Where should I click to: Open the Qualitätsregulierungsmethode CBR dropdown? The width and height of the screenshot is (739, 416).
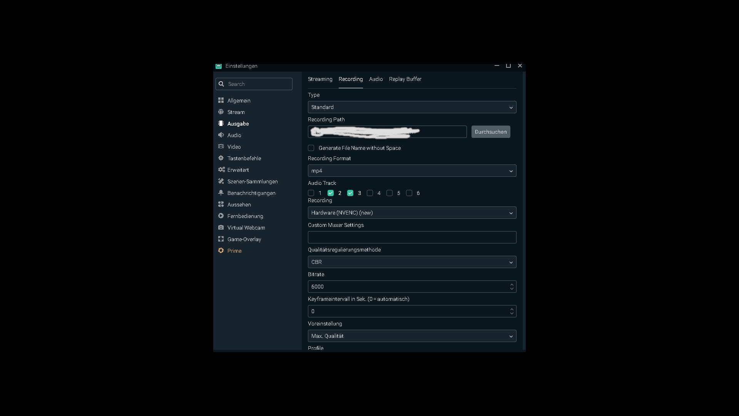(x=412, y=262)
